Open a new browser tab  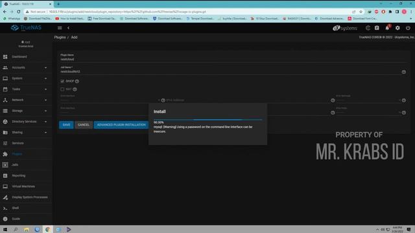[x=58, y=4]
